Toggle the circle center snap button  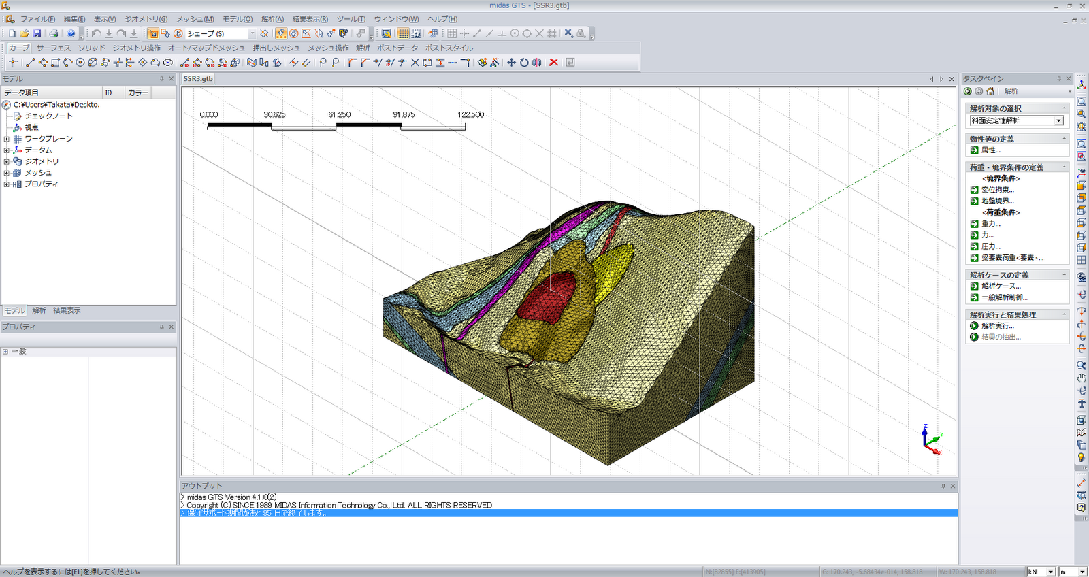pos(515,33)
